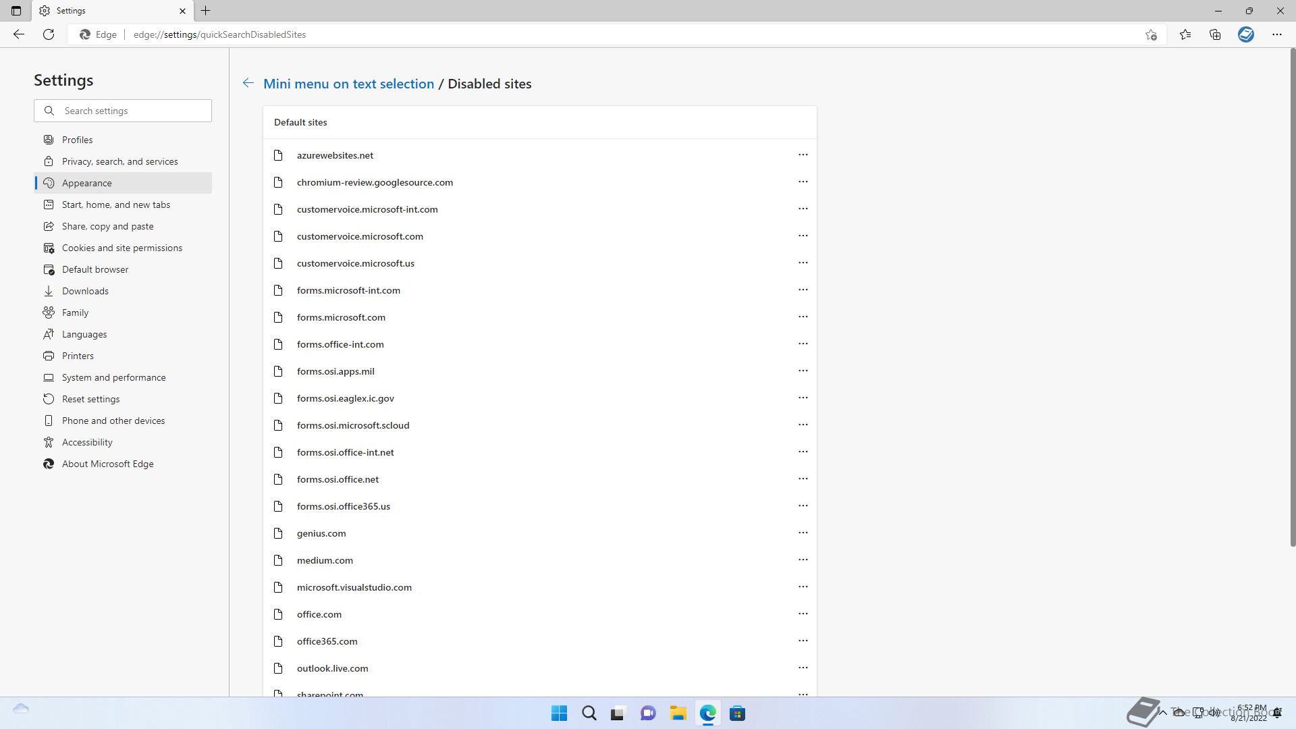Image resolution: width=1296 pixels, height=729 pixels.
Task: Open more actions for genius.com
Action: pos(803,533)
